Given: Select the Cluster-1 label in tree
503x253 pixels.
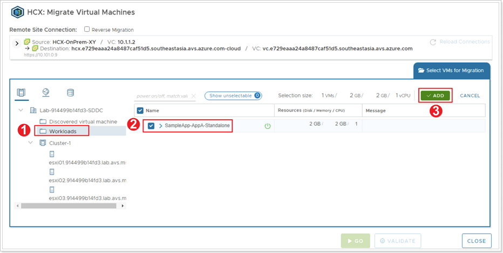Looking at the screenshot, I should [60, 143].
